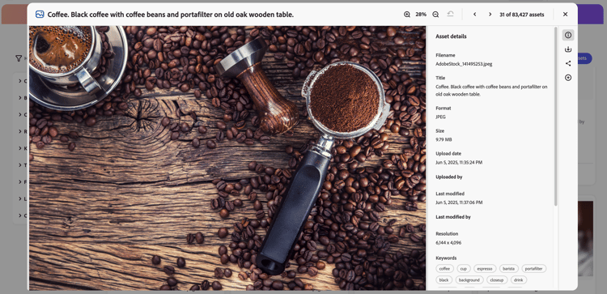The width and height of the screenshot is (607, 294).
Task: Zoom out using the minus magnifier
Action: tap(435, 15)
